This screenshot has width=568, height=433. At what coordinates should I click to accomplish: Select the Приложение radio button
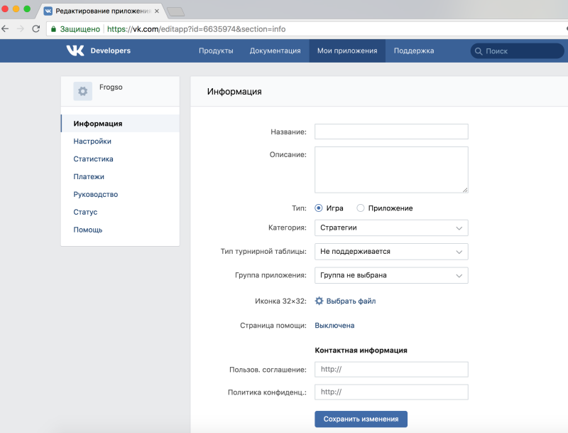click(x=361, y=208)
